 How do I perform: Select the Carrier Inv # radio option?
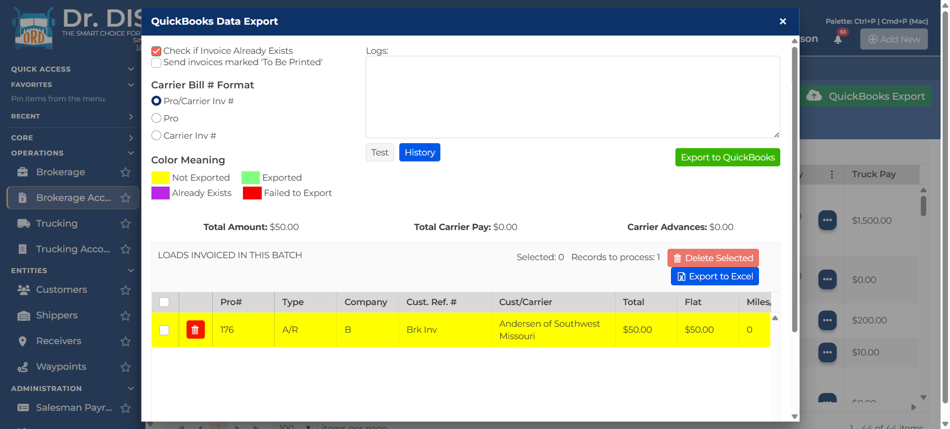pyautogui.click(x=156, y=135)
